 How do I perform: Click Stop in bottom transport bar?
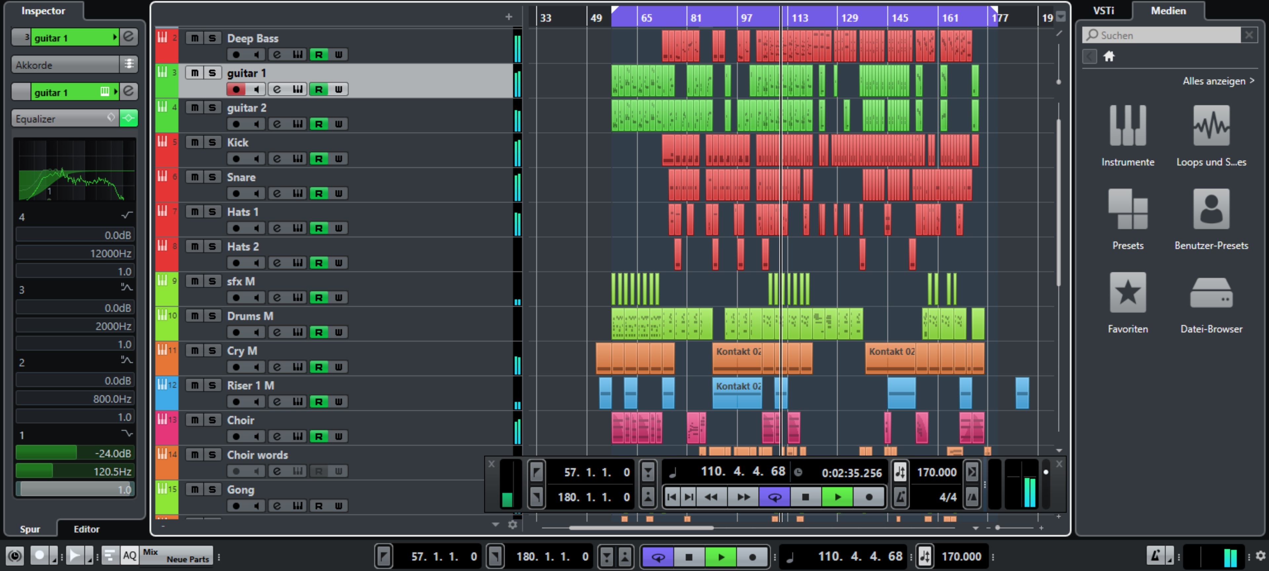click(x=689, y=557)
